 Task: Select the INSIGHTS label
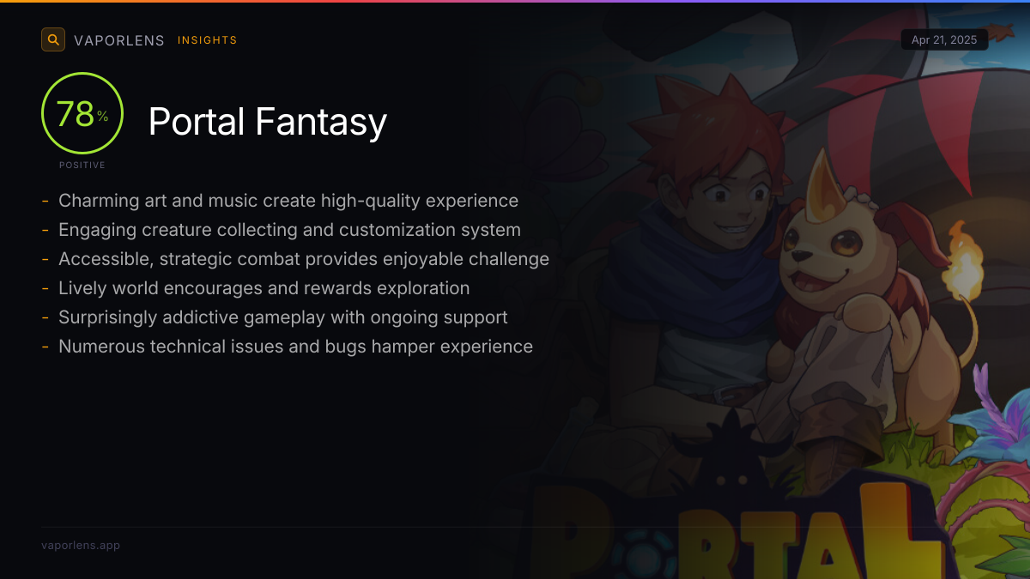point(207,40)
